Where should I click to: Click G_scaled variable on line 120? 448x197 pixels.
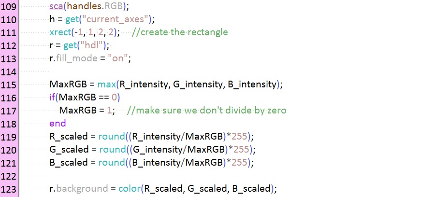point(69,150)
